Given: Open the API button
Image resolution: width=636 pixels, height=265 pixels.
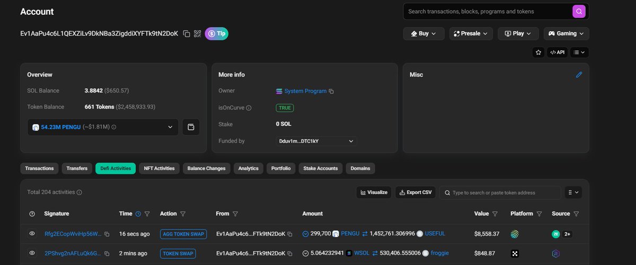Looking at the screenshot, I should [557, 52].
